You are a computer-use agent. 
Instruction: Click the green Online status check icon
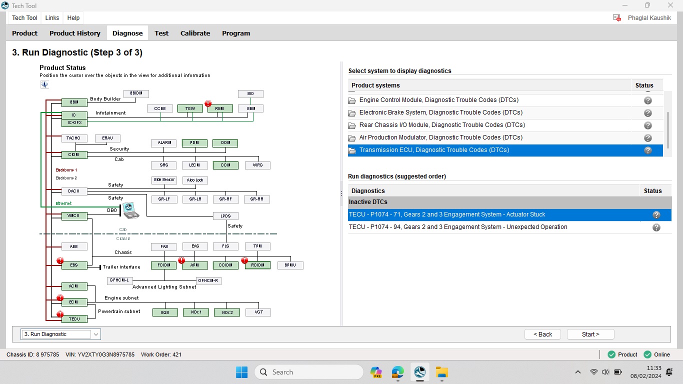[x=647, y=354]
